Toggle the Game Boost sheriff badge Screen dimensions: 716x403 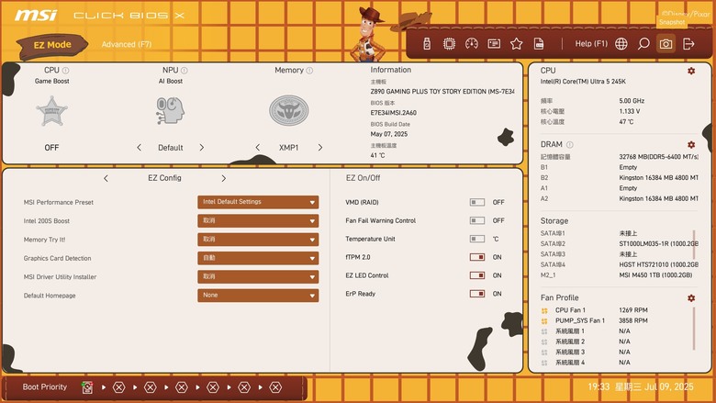(51, 111)
